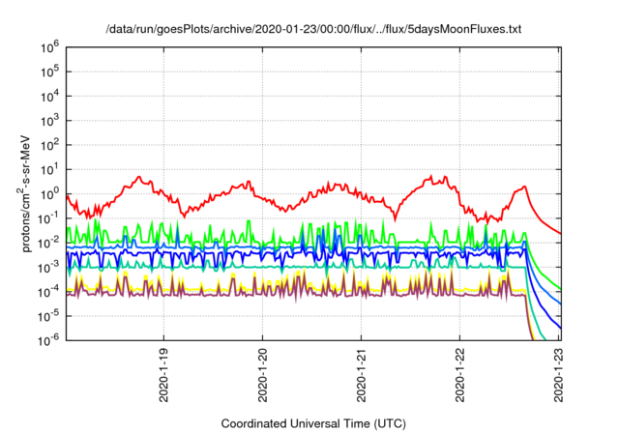Click the 2020-1-21 date label
This screenshot has width=619, height=433.
[361, 375]
